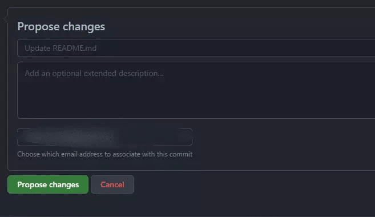The image size is (375, 217).
Task: Click the blurred email text in the selector
Action: click(x=70, y=137)
